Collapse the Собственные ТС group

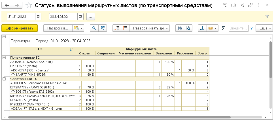coord(4,79)
